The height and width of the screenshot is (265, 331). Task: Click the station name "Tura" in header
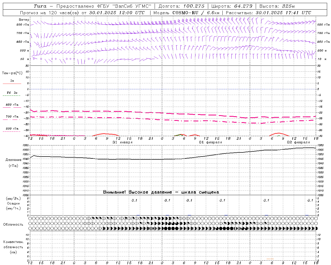(x=40, y=6)
